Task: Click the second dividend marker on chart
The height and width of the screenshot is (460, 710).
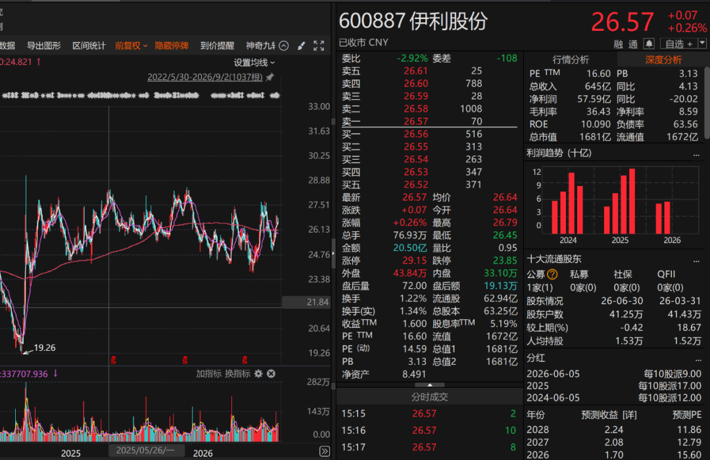Action: pyautogui.click(x=185, y=360)
